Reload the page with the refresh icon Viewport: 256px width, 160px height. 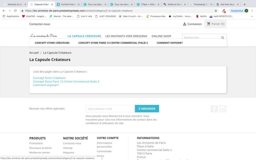(x=15, y=10)
